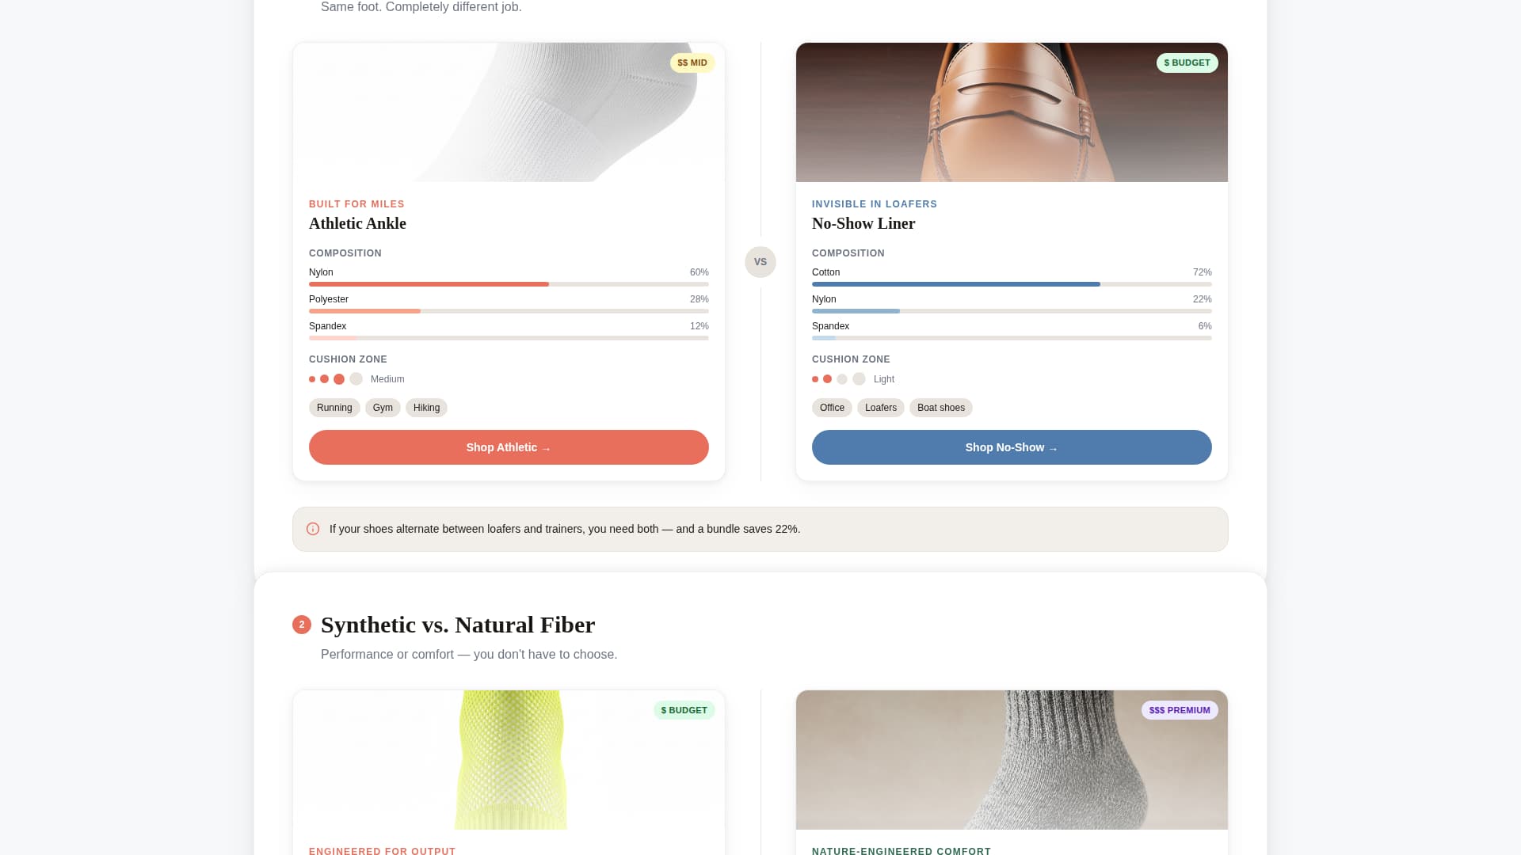Click the info icon in bundle notice
This screenshot has height=855, width=1521.
point(313,529)
